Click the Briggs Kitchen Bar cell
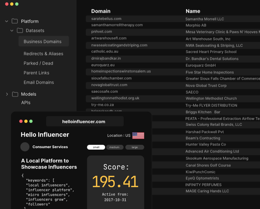This screenshot has height=209, width=260. coord(203,112)
